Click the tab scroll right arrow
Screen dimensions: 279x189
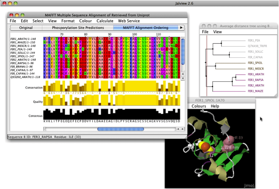[x=181, y=28]
